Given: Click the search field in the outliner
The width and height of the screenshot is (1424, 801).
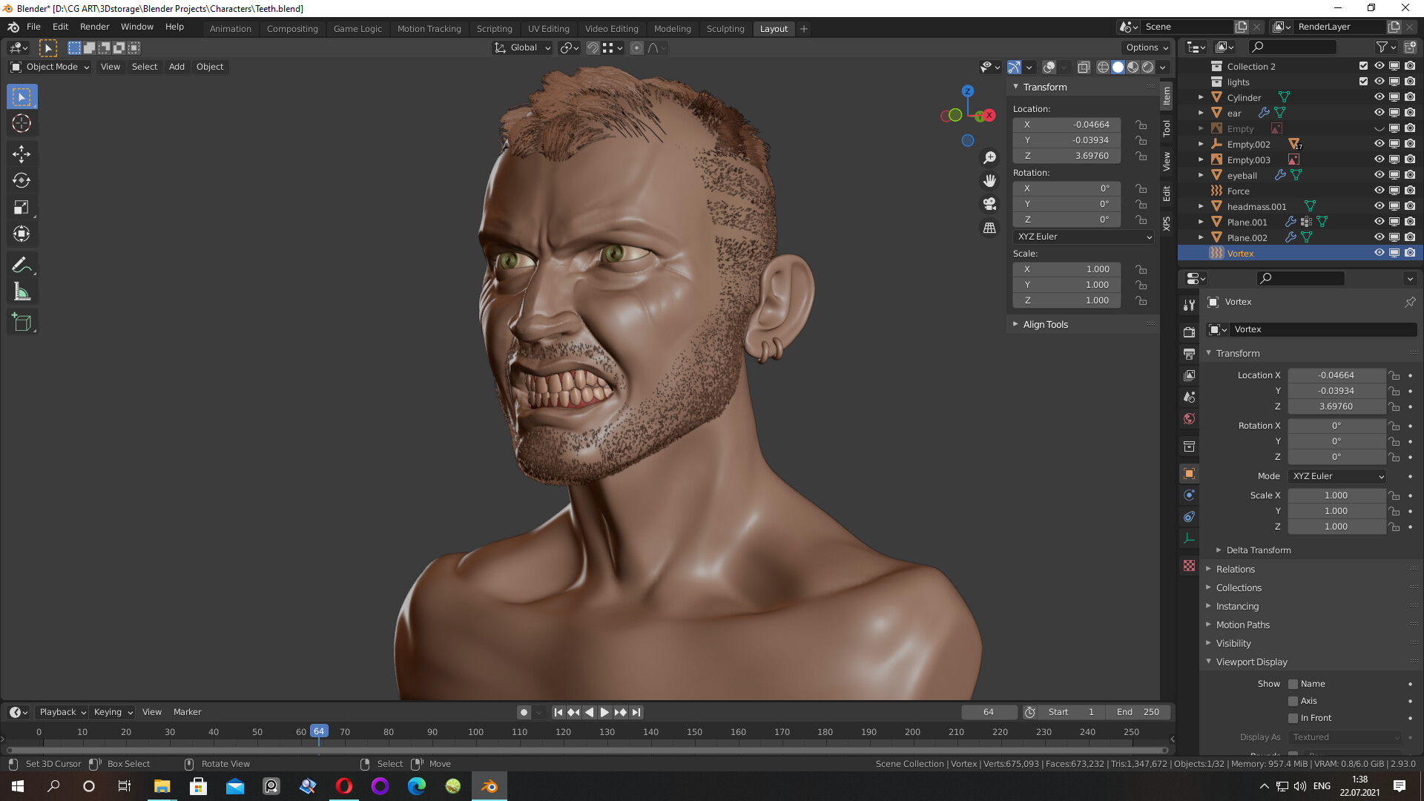Looking at the screenshot, I should 1293,47.
